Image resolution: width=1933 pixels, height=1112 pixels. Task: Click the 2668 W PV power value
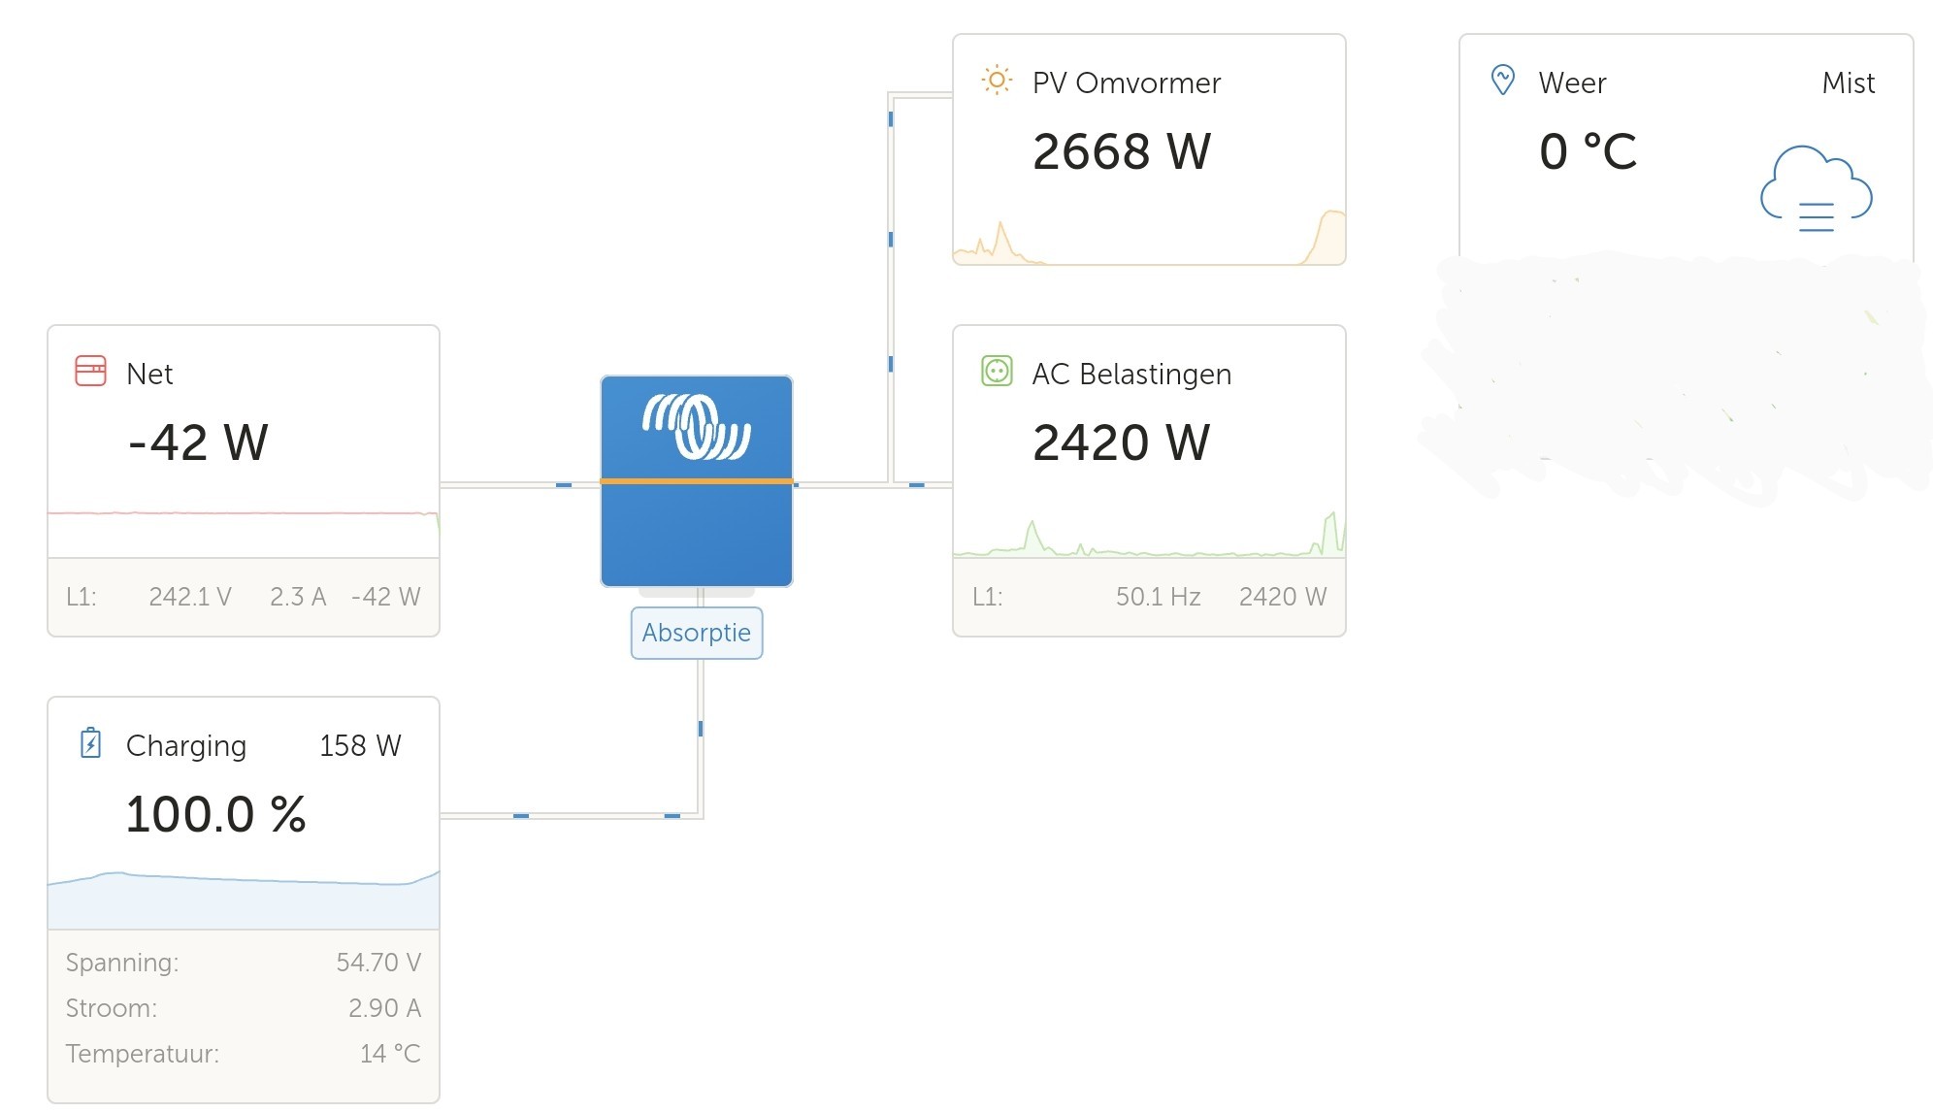(1121, 151)
